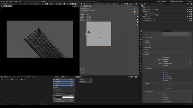Expand the Delta Transform panel
Screen dimensions: 193x108
tap(150, 38)
